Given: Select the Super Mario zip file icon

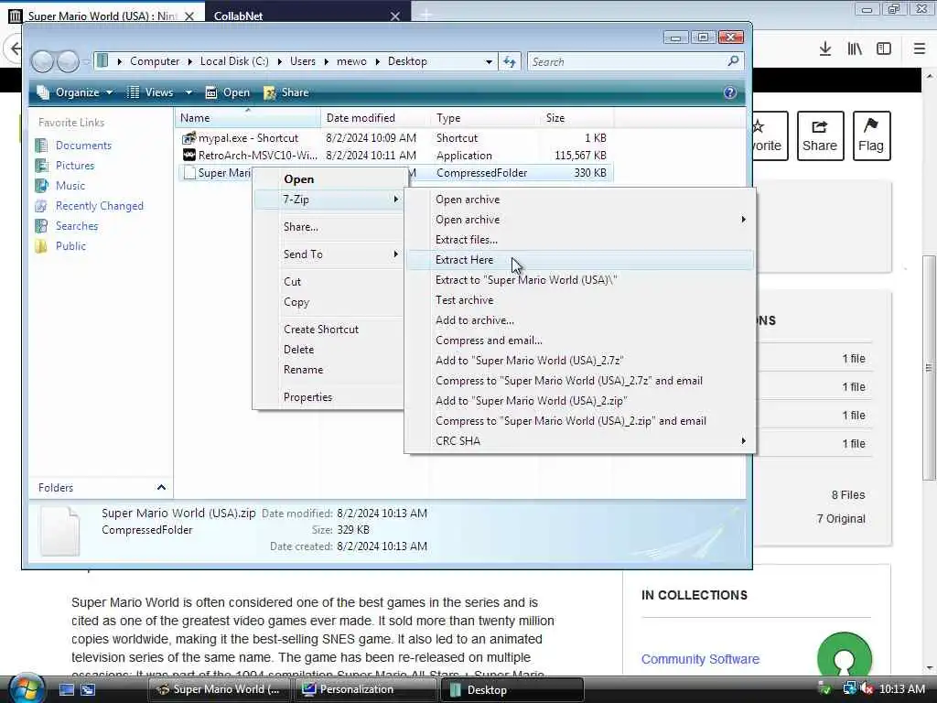Looking at the screenshot, I should (x=188, y=173).
